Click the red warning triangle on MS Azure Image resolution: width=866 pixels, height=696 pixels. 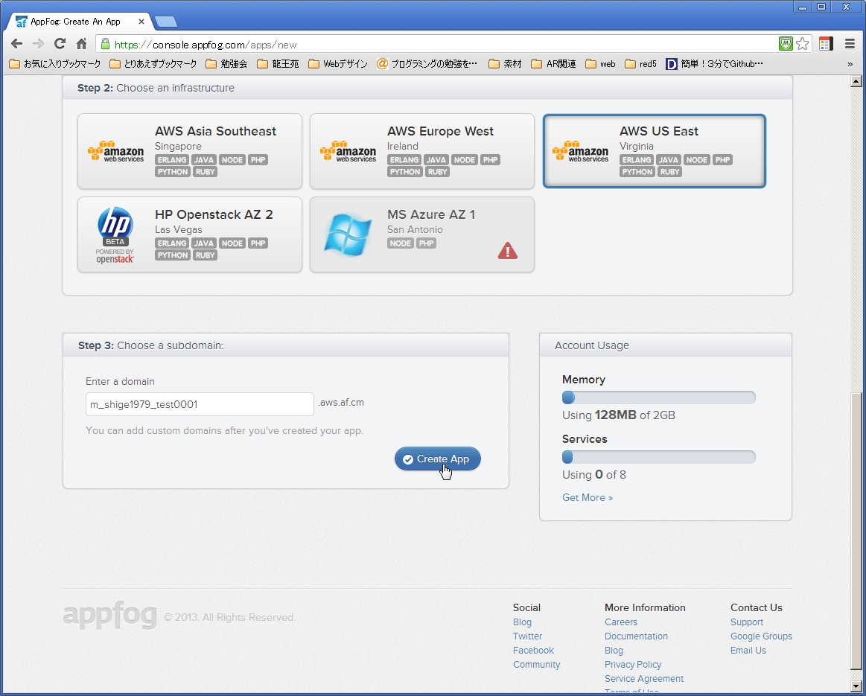pyautogui.click(x=508, y=251)
